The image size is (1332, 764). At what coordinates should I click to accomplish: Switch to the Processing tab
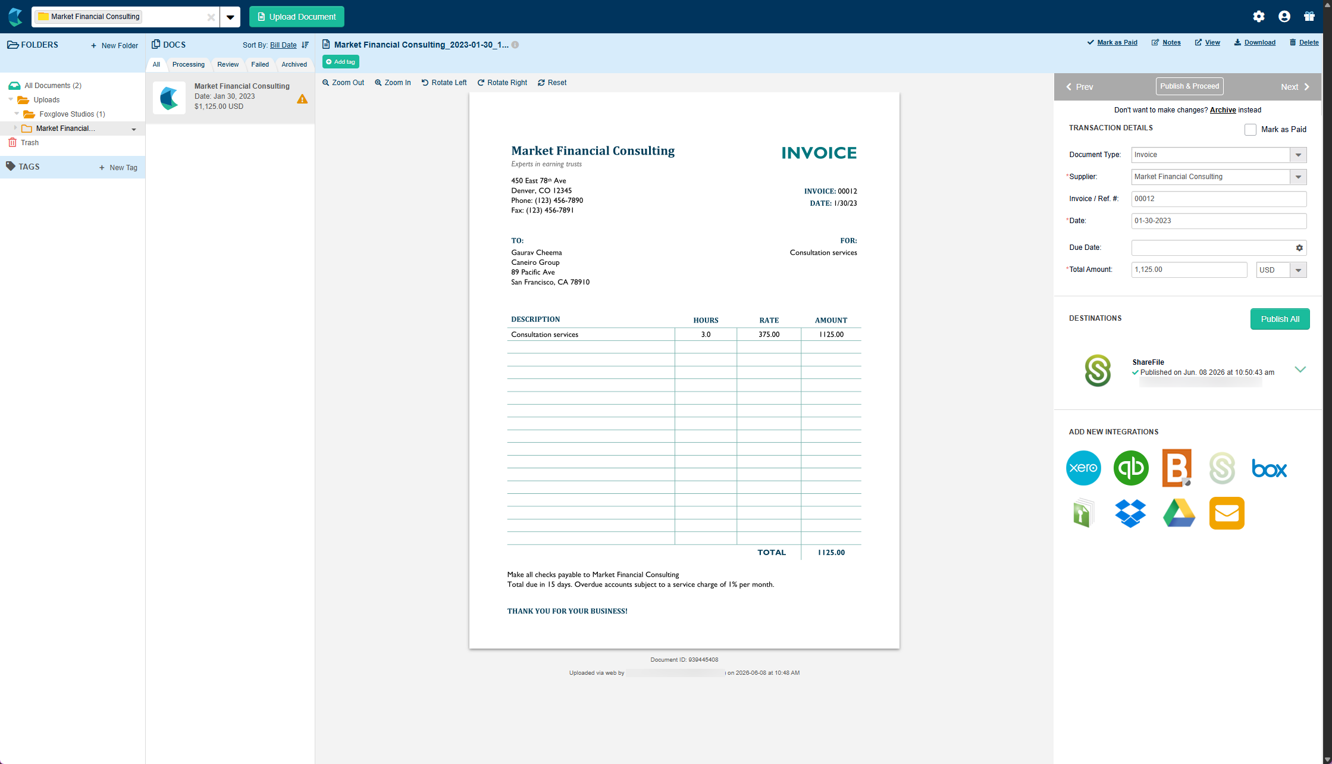coord(189,64)
